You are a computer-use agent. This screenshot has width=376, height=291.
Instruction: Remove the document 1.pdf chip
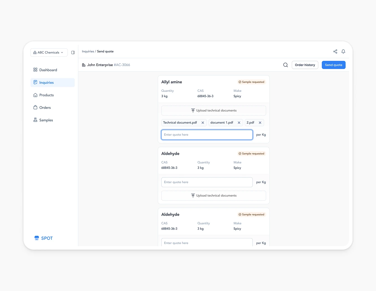tap(239, 123)
